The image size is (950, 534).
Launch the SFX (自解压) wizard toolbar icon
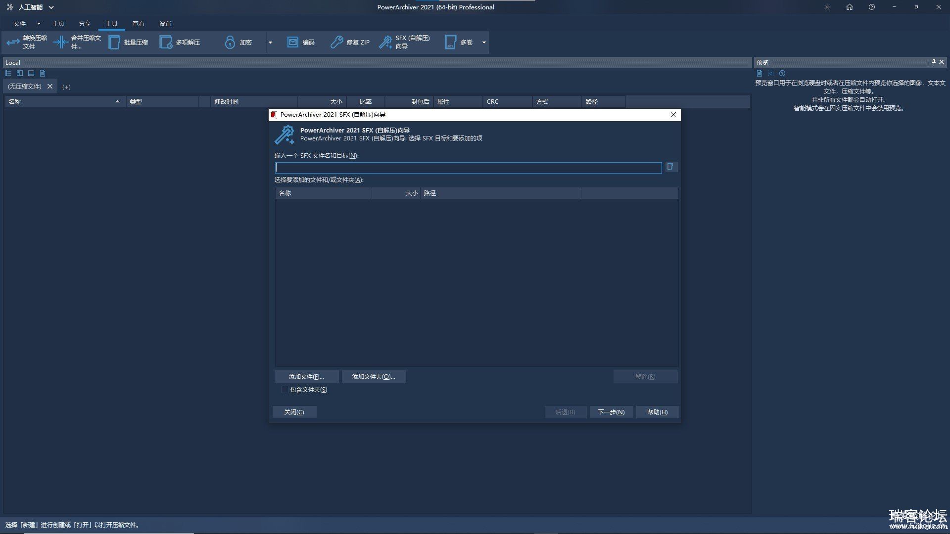tap(385, 43)
